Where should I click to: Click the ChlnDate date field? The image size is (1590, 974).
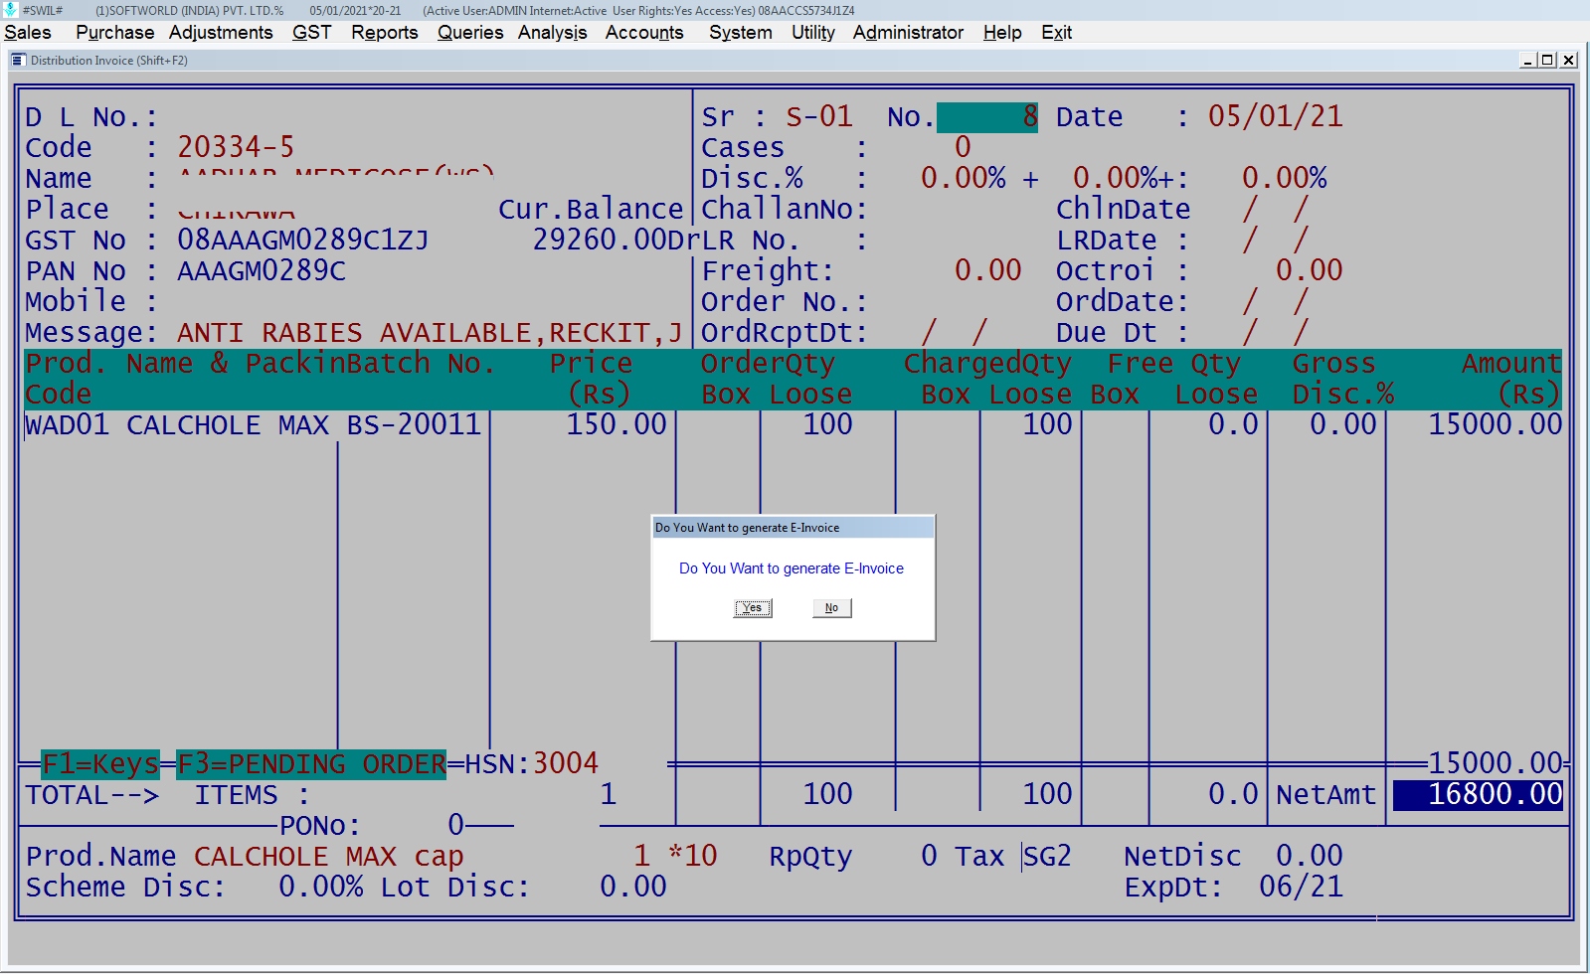(1276, 210)
